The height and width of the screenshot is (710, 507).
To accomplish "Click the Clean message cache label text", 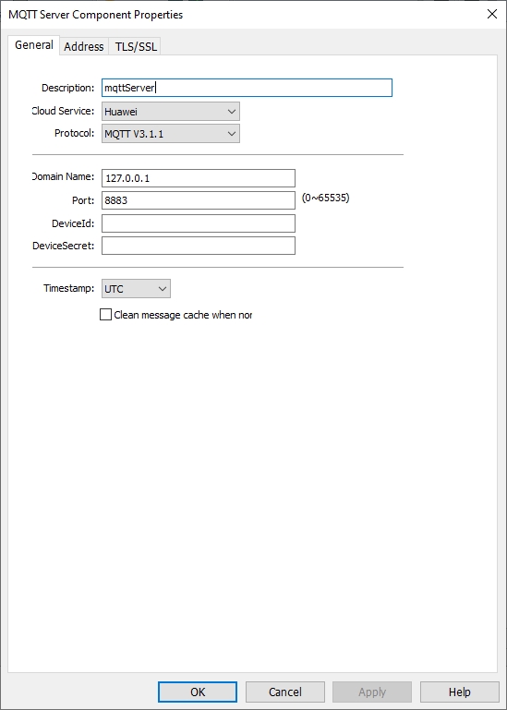I will pos(183,315).
